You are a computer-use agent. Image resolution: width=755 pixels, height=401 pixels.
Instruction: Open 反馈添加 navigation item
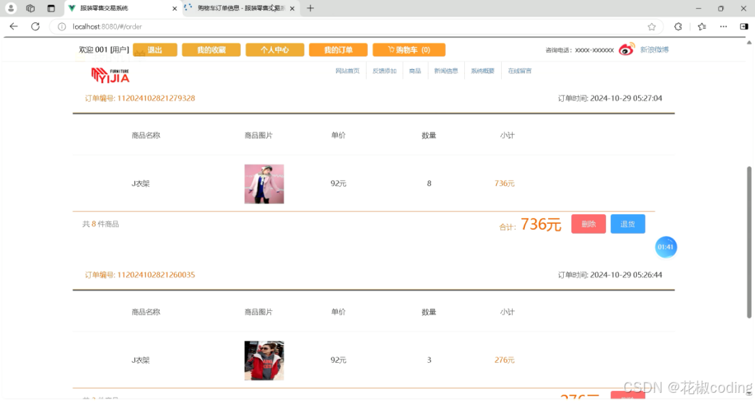point(384,71)
